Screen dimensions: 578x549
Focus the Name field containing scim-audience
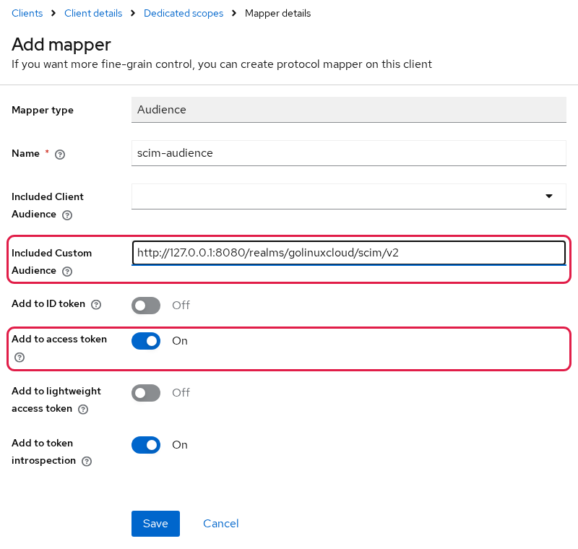click(x=349, y=153)
